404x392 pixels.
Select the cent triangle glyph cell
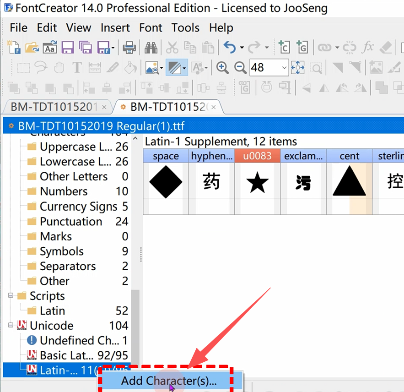[x=350, y=182]
